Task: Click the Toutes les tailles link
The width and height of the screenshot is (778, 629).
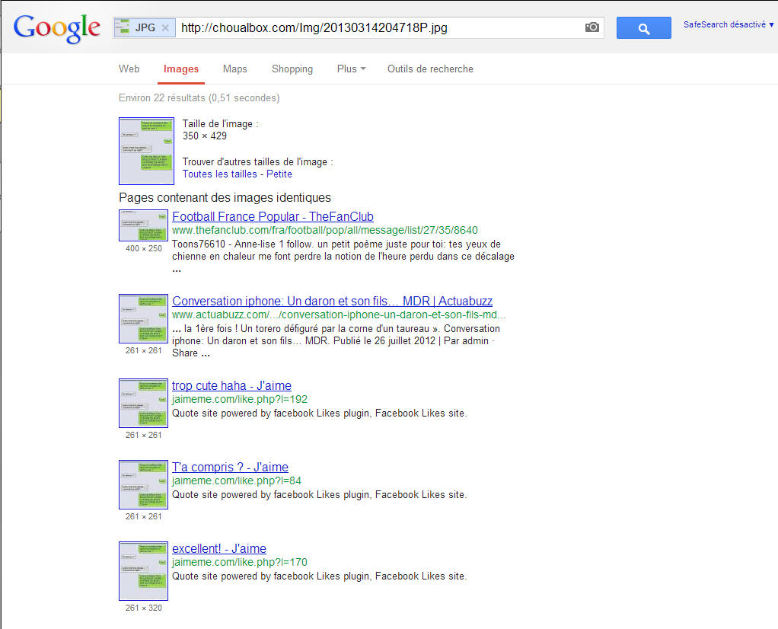Action: [220, 174]
